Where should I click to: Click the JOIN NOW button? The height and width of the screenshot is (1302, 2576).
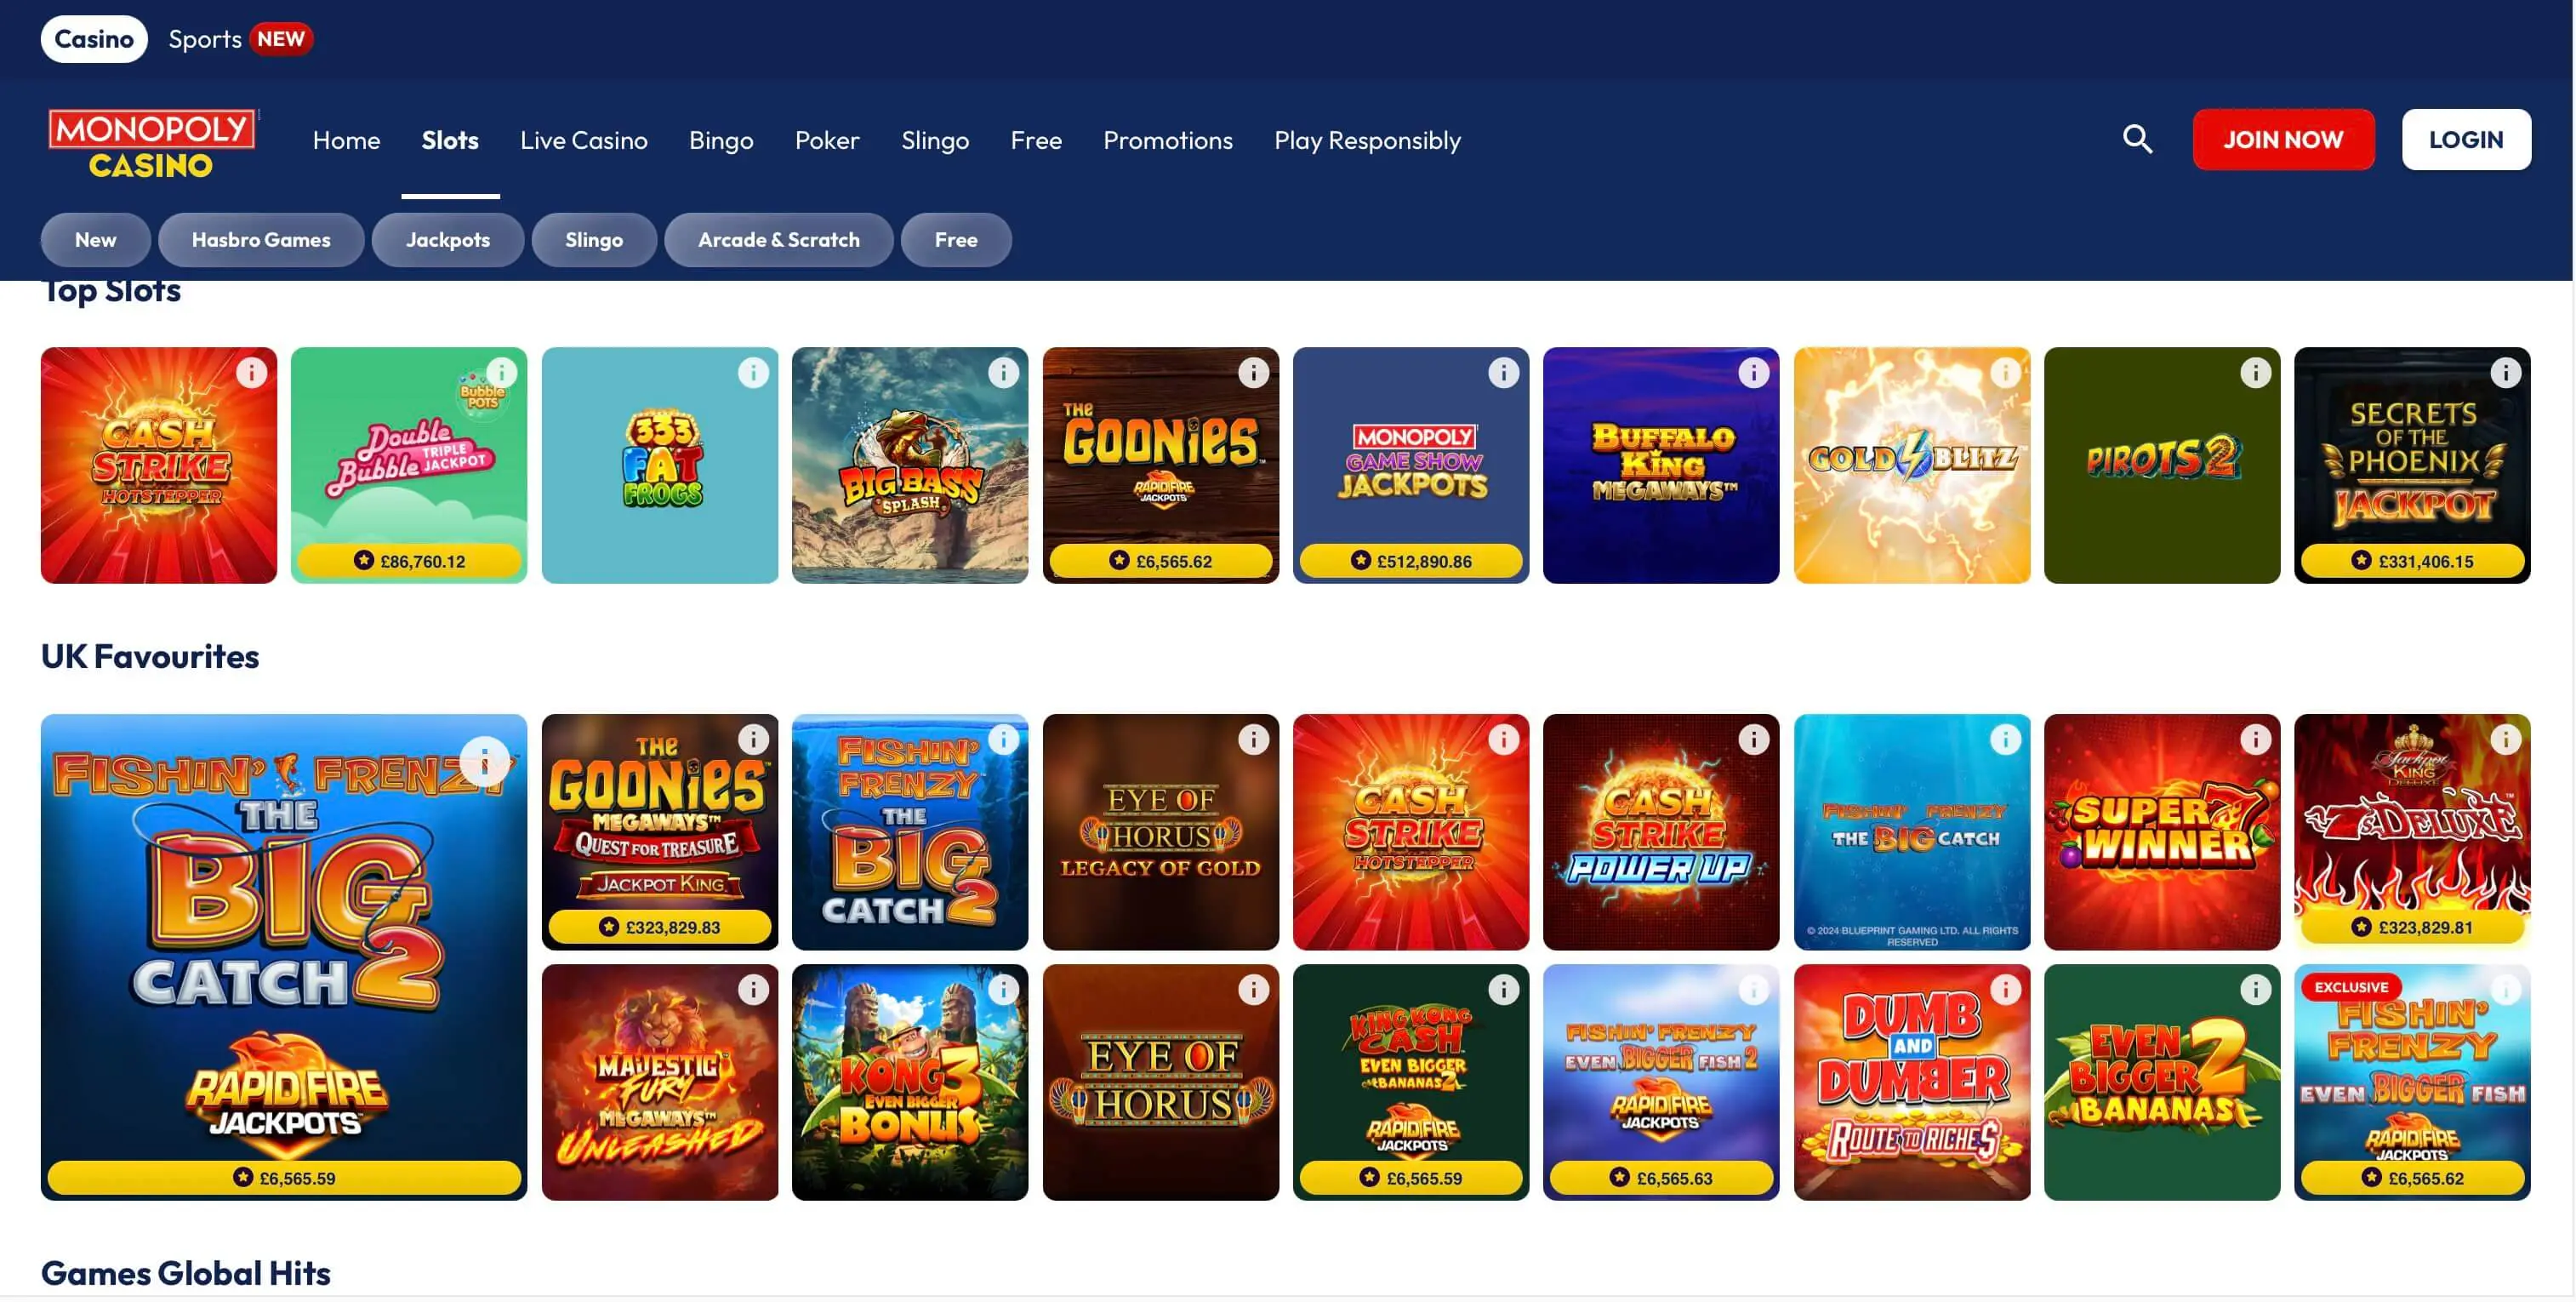2283,139
